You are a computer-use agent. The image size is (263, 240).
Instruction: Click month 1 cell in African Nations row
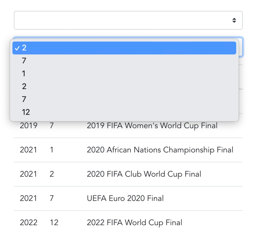[52, 150]
